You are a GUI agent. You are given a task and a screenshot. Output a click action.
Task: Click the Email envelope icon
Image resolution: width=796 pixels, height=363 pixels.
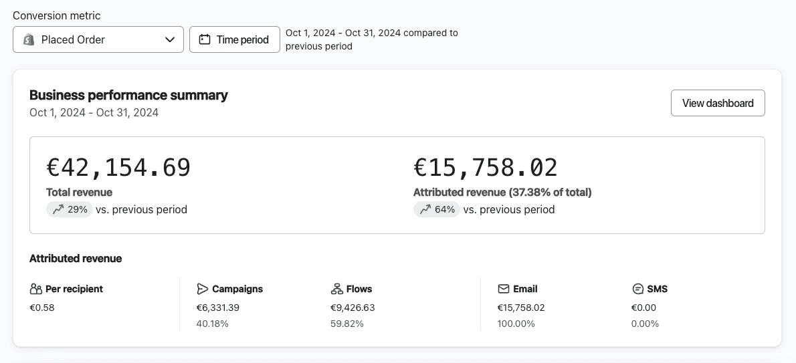(x=504, y=289)
